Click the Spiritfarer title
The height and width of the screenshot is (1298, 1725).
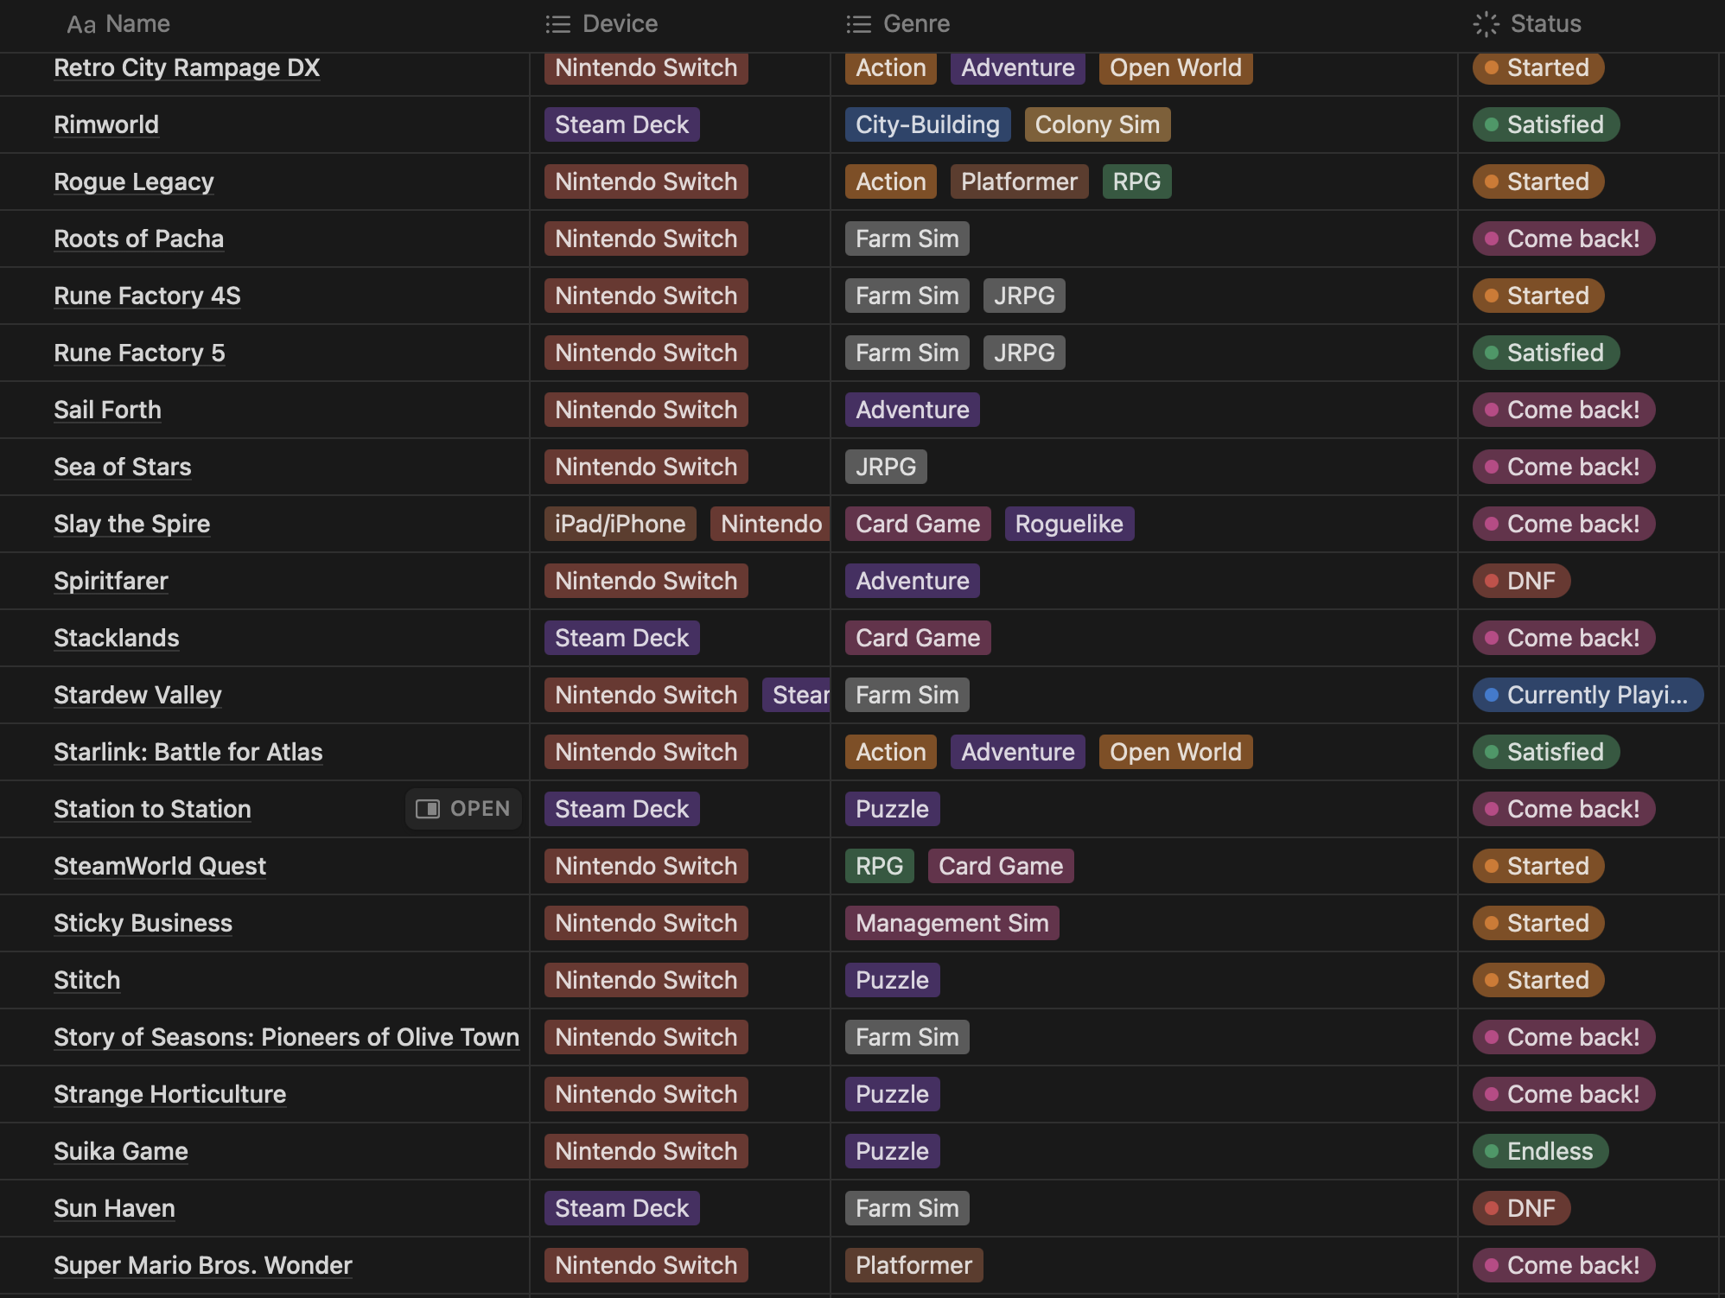pos(111,581)
